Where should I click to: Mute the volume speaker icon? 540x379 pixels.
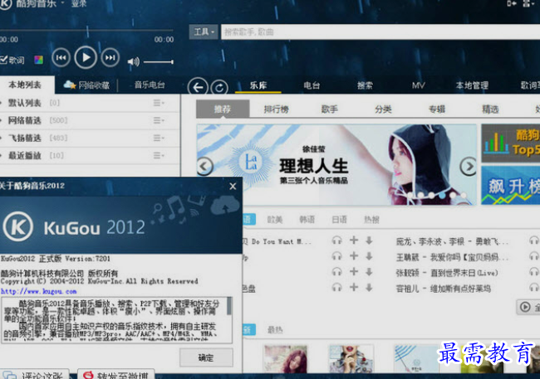coord(133,61)
